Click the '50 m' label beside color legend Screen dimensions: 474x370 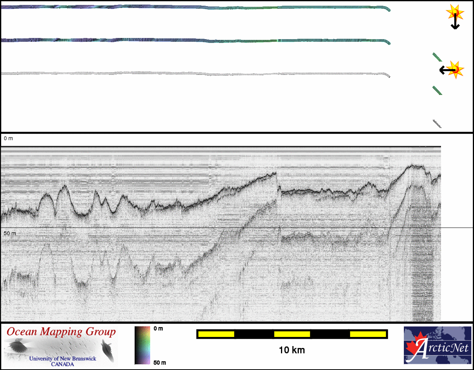(160, 363)
